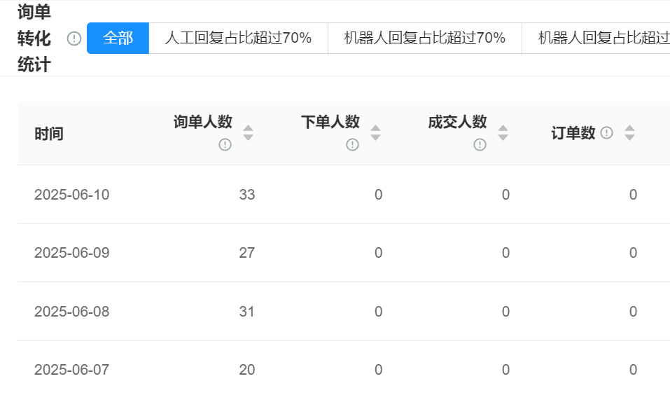Image resolution: width=670 pixels, height=395 pixels.
Task: Click the 询单转化统计 section title
Action: pos(34,39)
